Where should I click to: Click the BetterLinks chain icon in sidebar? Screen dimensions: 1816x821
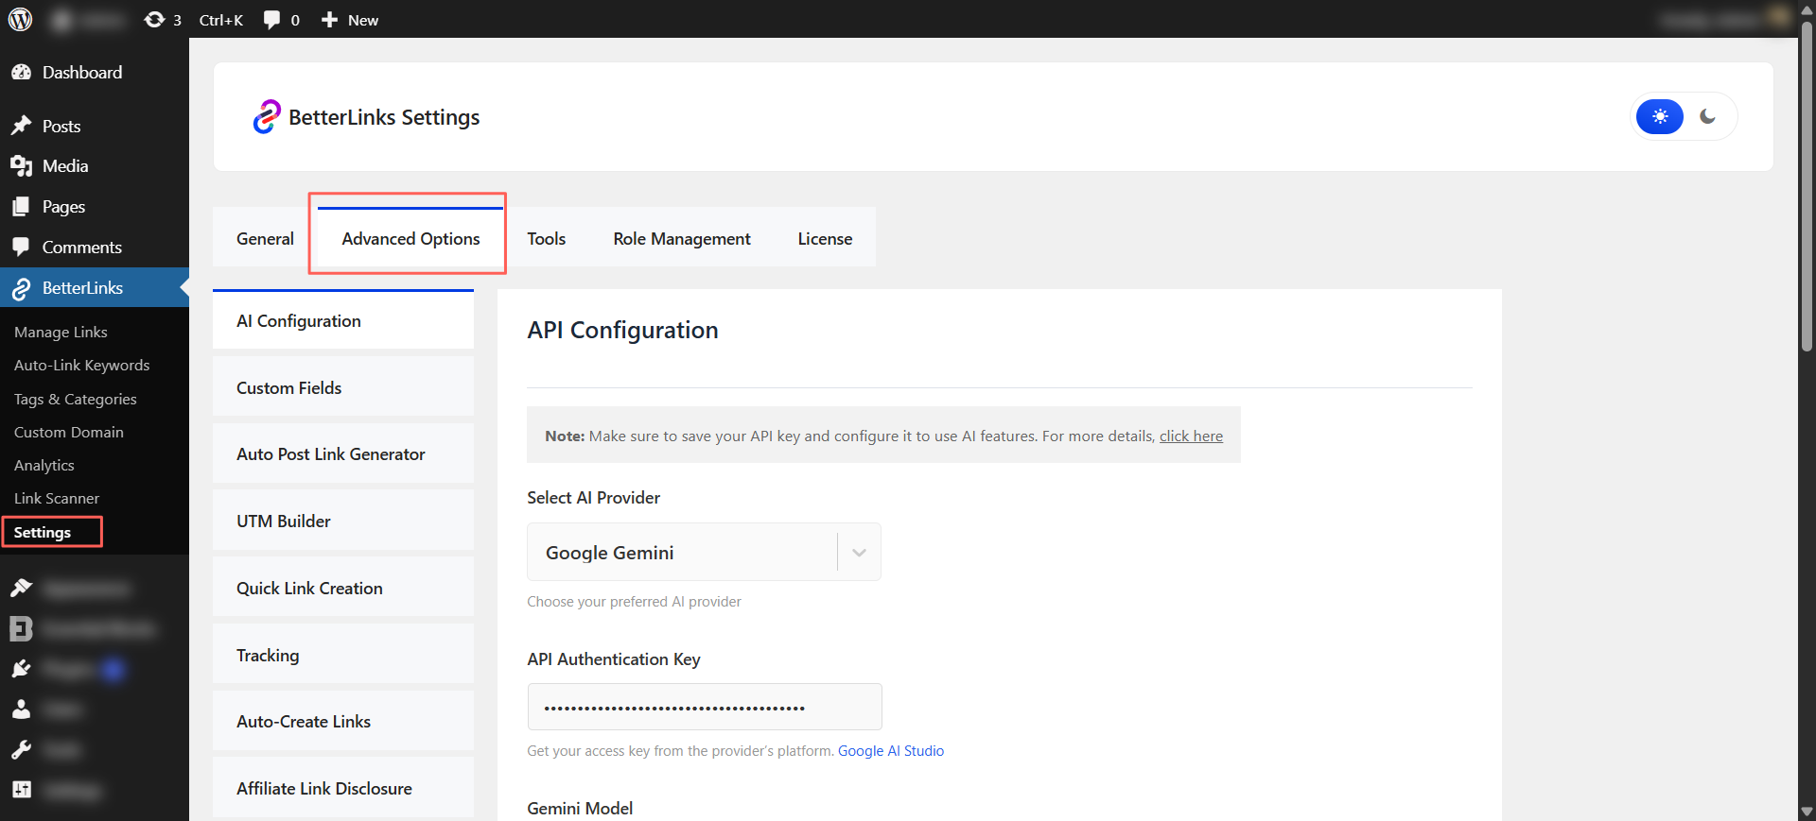pyautogui.click(x=21, y=289)
